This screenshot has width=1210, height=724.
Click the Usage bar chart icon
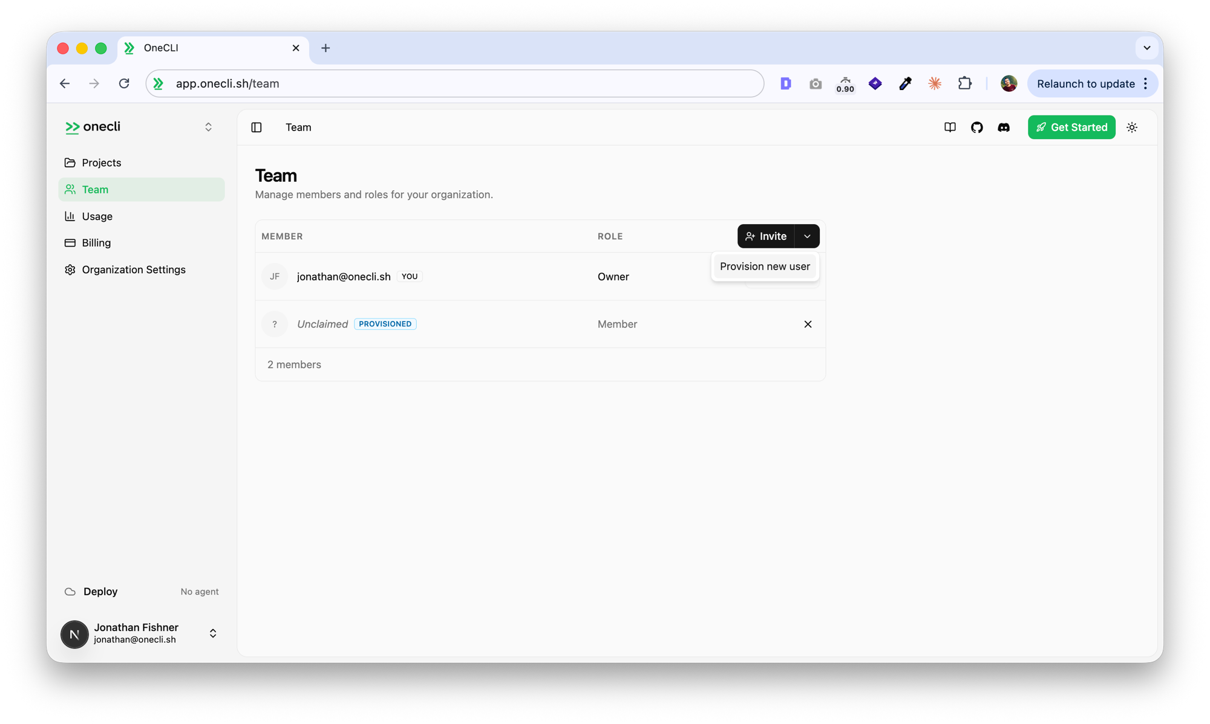click(x=70, y=216)
